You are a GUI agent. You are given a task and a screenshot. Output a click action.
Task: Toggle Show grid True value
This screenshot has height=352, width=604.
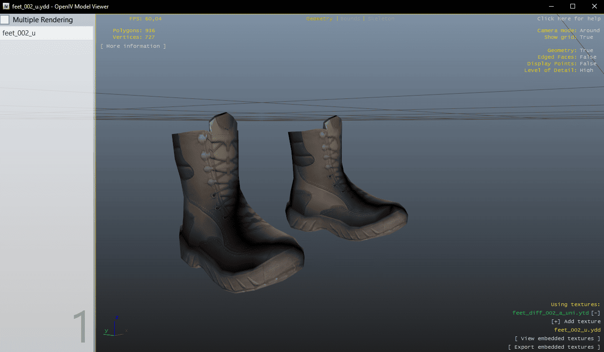(x=586, y=37)
